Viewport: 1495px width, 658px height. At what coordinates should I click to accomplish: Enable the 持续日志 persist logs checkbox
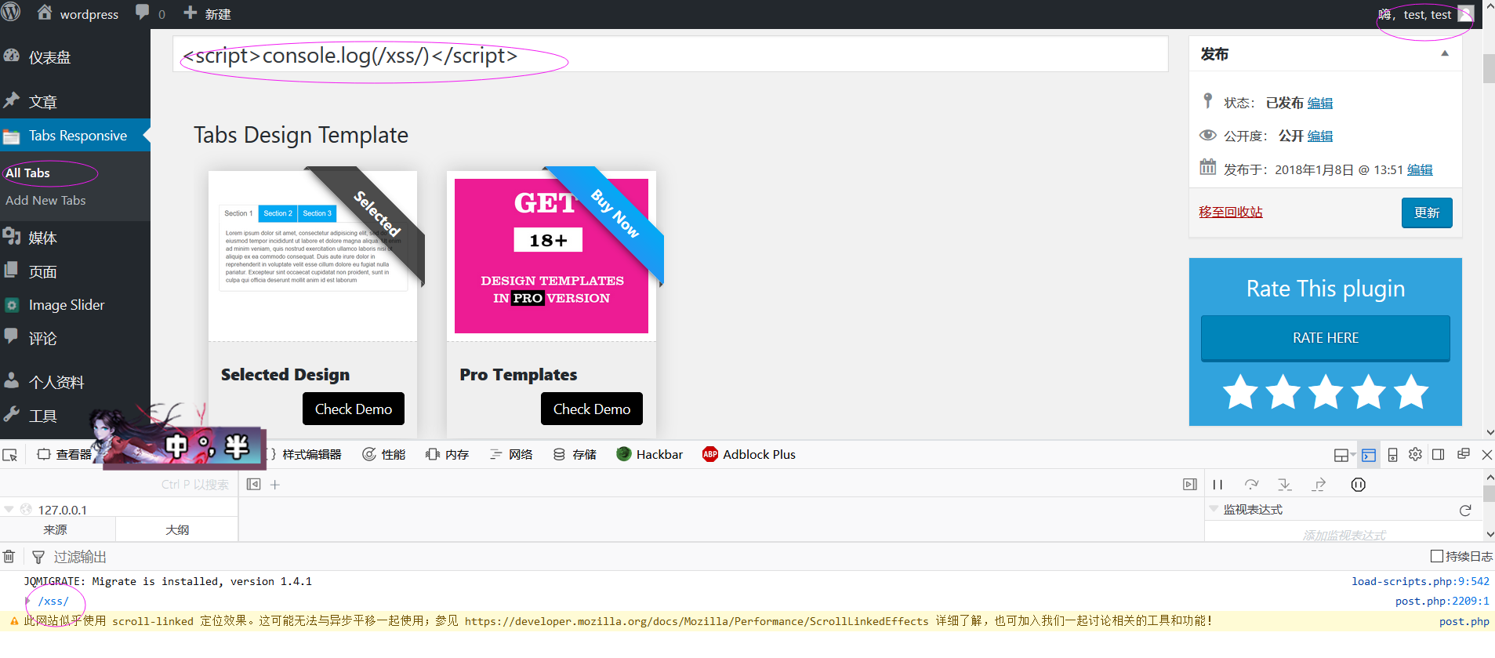1437,556
